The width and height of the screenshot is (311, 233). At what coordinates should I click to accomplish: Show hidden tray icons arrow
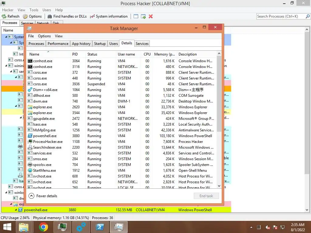[x=251, y=227]
